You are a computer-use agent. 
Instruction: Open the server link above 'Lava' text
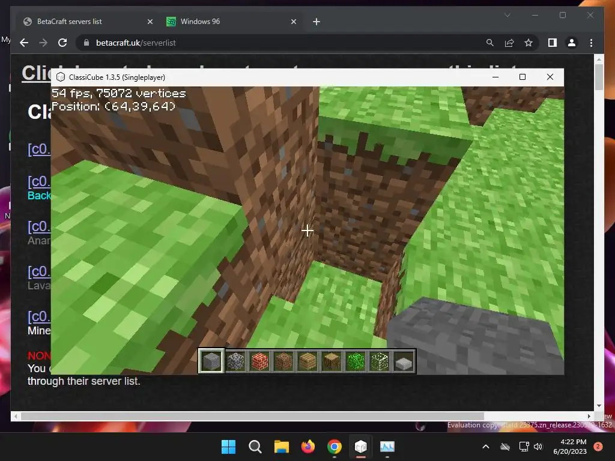point(39,271)
